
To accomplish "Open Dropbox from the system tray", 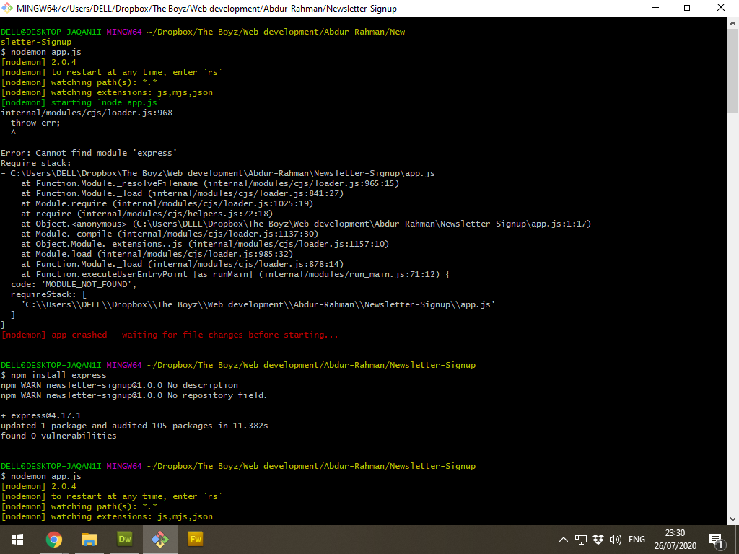I will 598,538.
